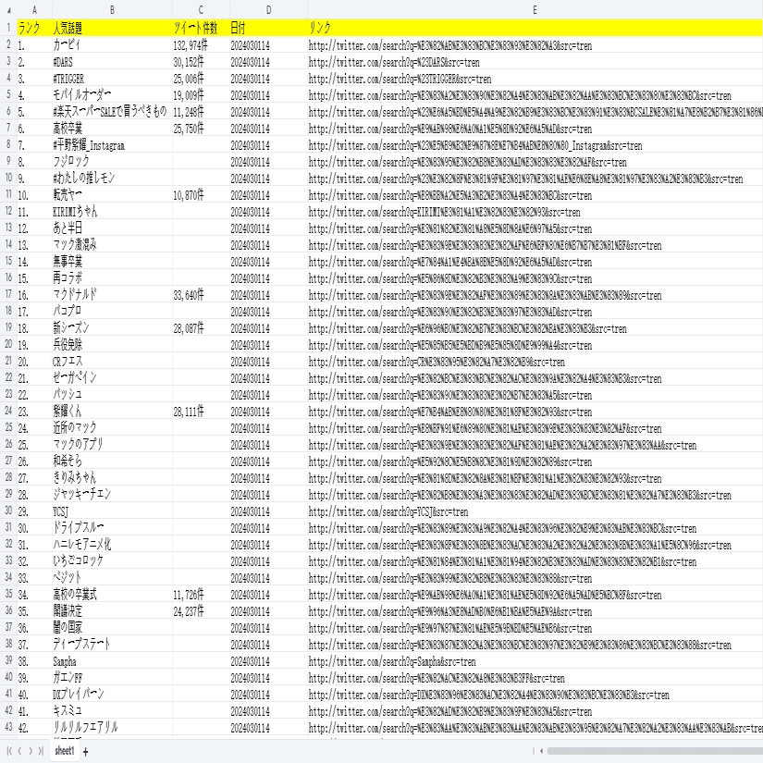Select column C header
763x763 pixels.
(x=201, y=10)
